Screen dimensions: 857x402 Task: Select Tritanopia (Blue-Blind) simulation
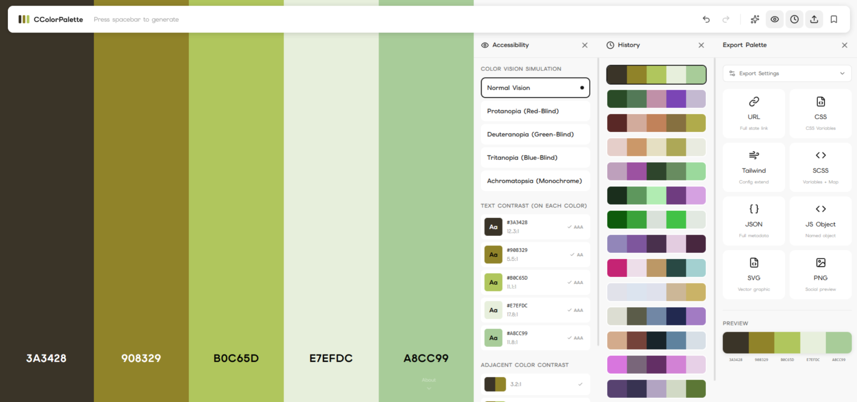coord(535,158)
